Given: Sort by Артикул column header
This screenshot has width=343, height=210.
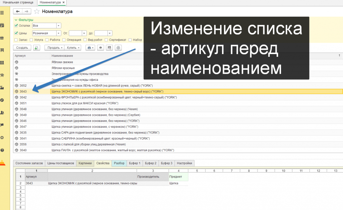Looking at the screenshot, I should point(32,56).
